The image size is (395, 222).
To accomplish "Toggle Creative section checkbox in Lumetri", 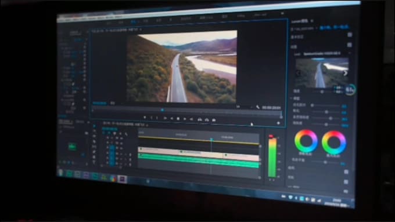I will tap(350, 45).
